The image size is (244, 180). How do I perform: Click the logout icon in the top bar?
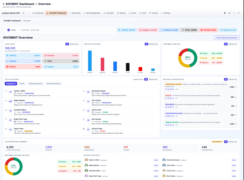[x=239, y=13]
